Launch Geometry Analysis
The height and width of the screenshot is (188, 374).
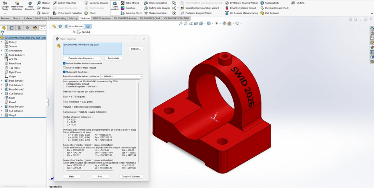(96, 3)
